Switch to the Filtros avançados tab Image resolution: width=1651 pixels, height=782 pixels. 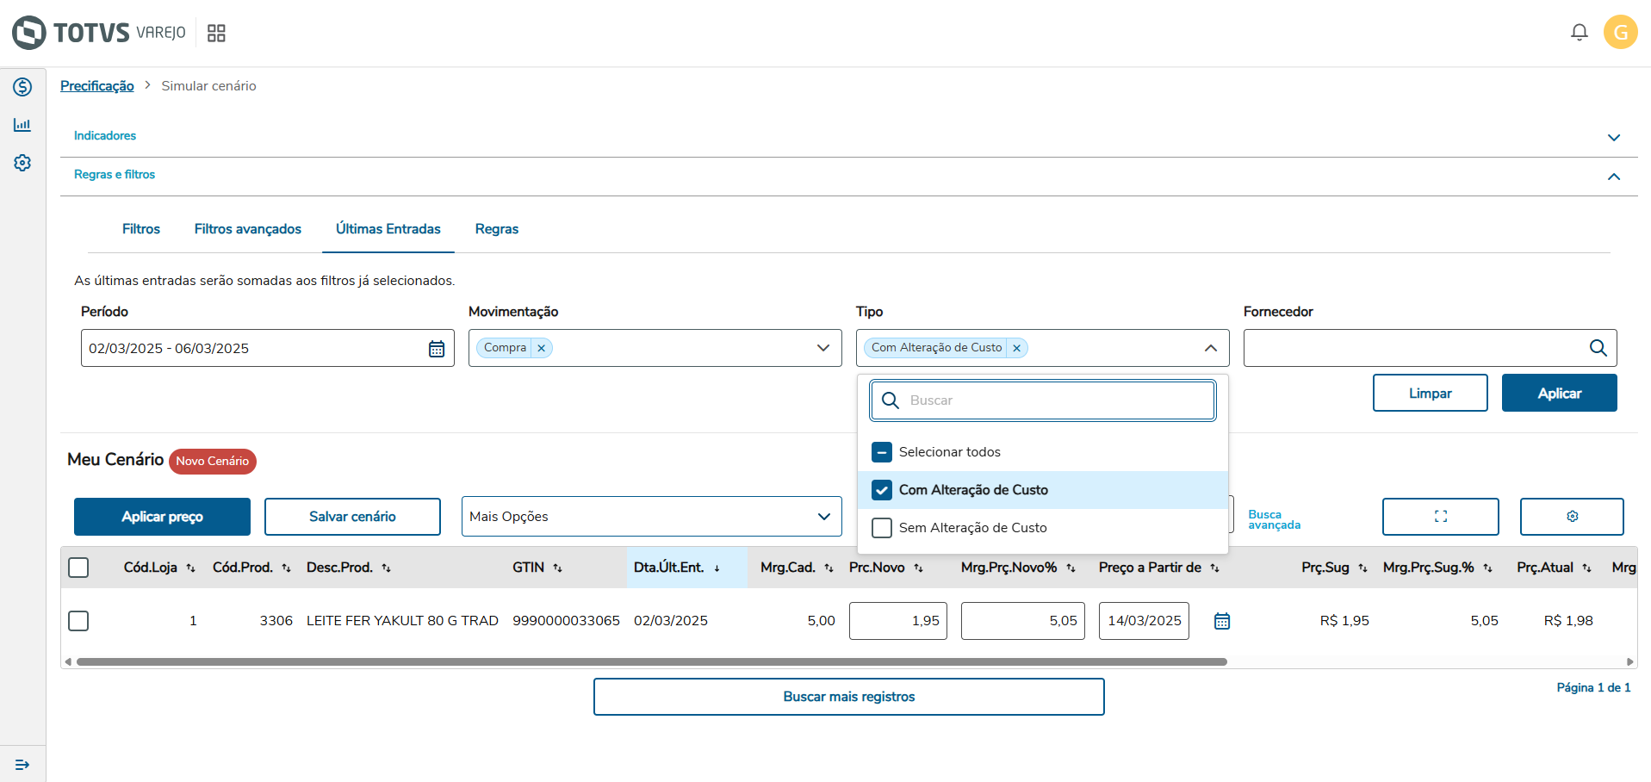click(247, 229)
